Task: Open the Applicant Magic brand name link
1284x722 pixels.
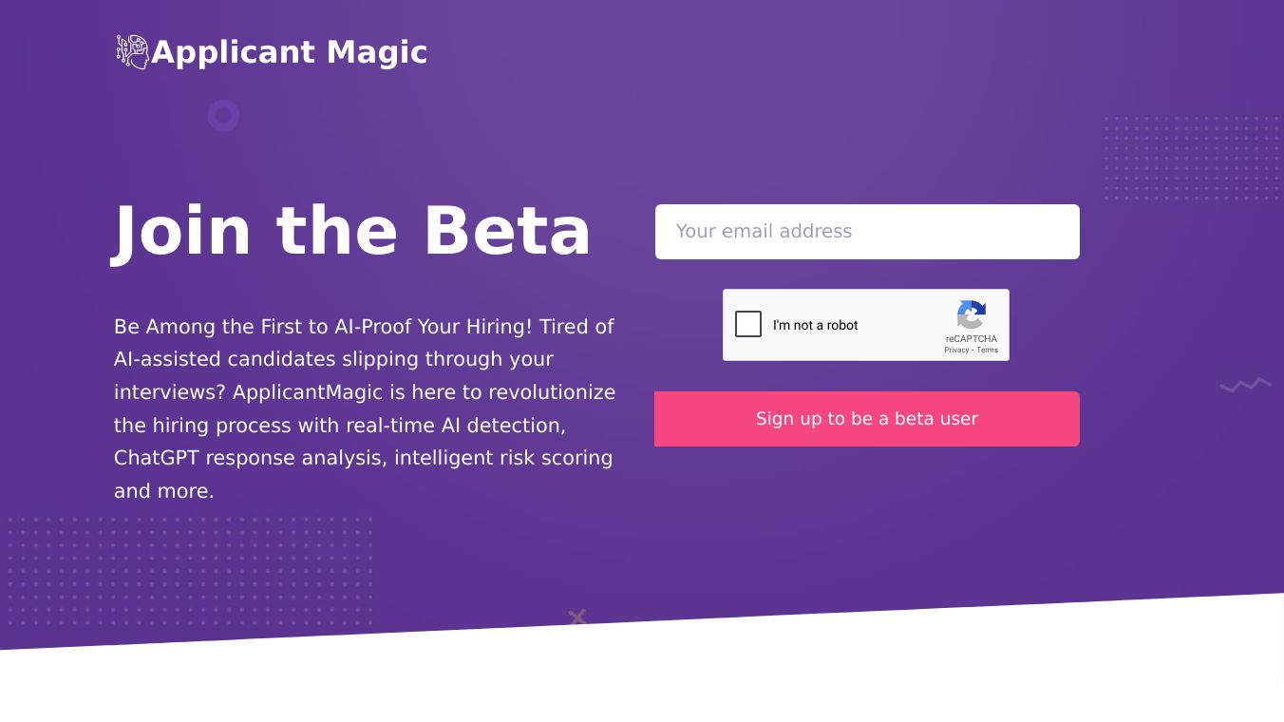Action: [289, 52]
